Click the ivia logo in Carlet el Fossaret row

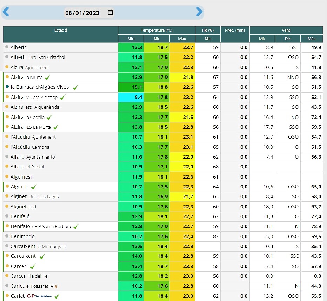[53, 286]
